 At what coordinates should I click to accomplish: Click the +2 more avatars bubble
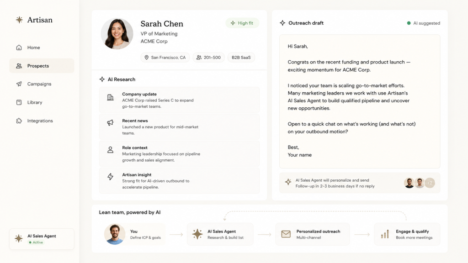430,183
